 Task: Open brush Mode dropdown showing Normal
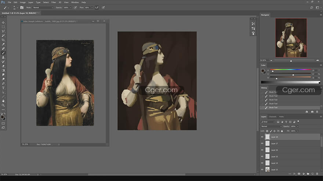coord(43,8)
